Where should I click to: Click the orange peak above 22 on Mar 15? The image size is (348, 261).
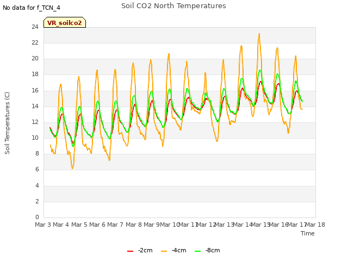click(259, 34)
